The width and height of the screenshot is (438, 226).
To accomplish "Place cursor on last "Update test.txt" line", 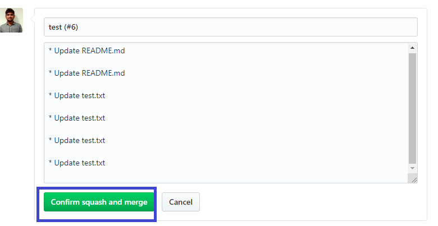I will tap(79, 163).
